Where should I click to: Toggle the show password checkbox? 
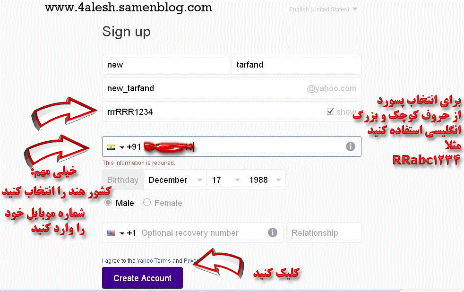330,112
